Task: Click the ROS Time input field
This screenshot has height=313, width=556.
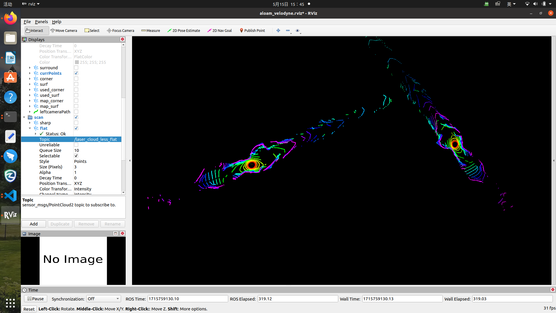Action: [x=187, y=299]
